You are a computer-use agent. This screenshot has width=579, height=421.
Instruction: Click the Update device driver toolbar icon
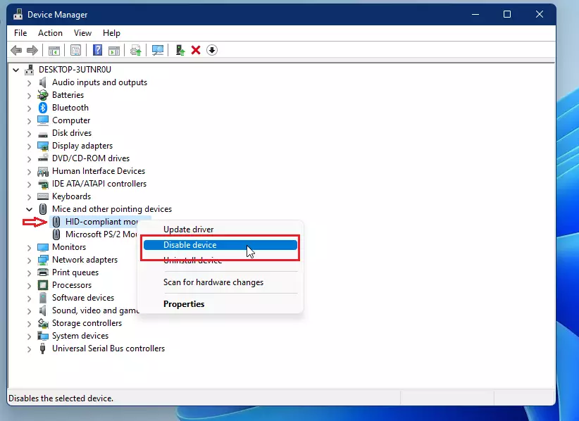click(x=135, y=50)
